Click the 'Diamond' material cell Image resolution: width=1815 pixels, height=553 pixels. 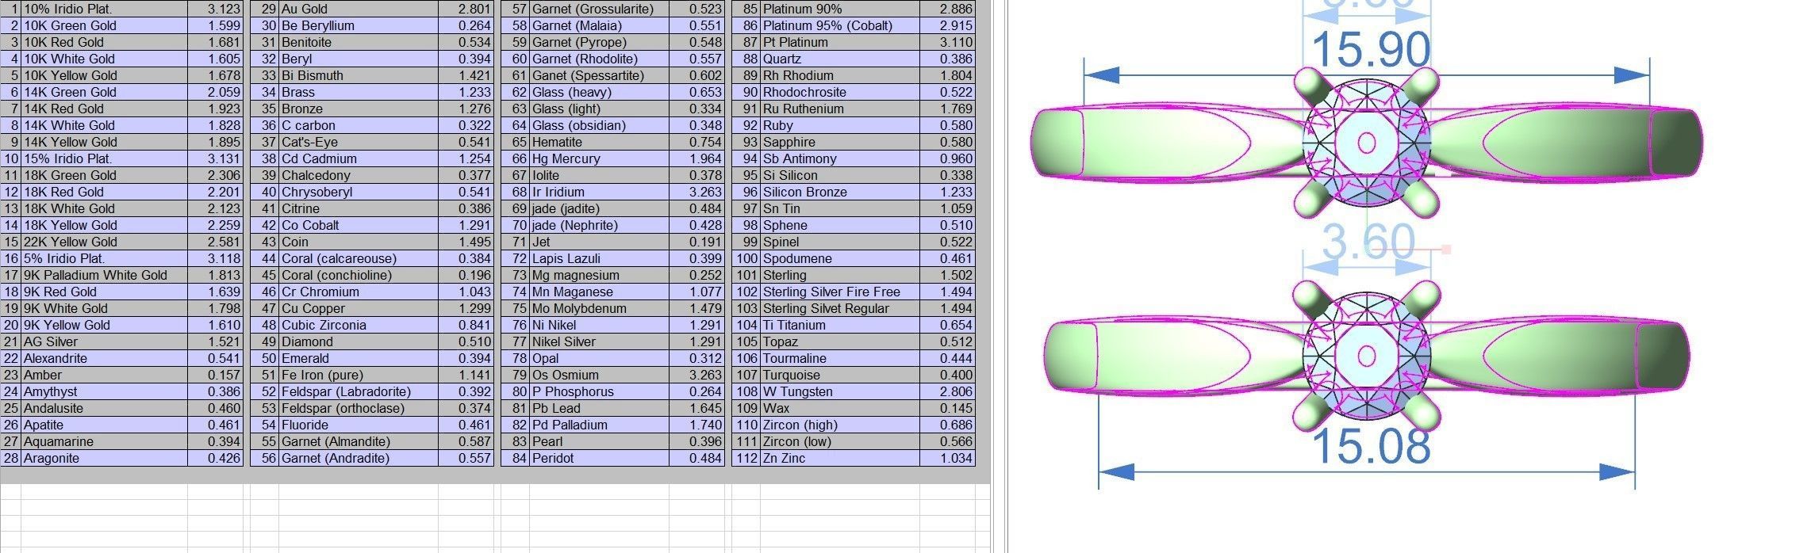point(359,341)
